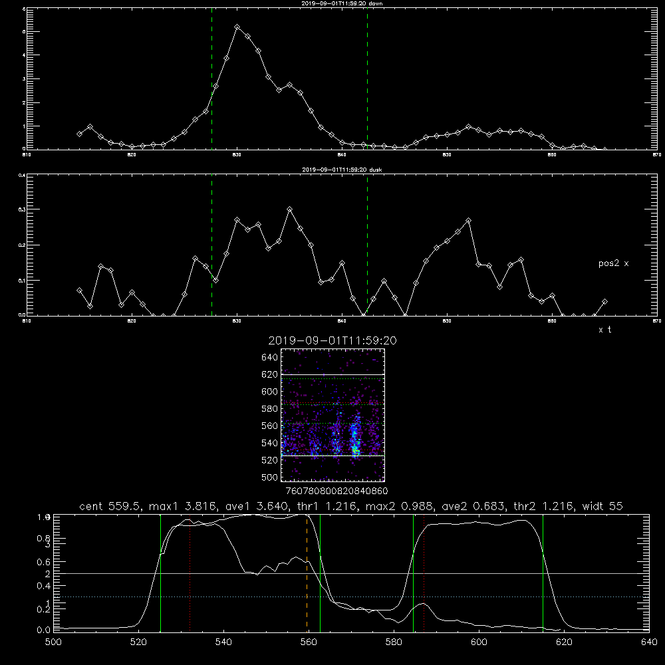
Task: Click the x-axis label 600 on bottom plot
Action: [x=479, y=642]
